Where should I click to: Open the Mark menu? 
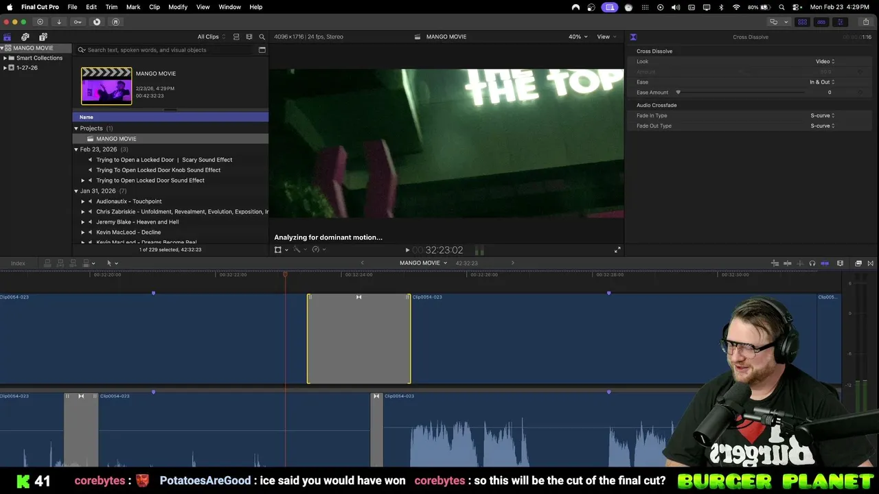(133, 7)
